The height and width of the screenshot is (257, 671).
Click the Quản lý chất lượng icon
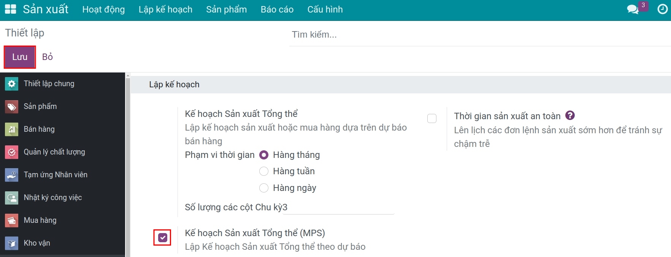coord(12,152)
